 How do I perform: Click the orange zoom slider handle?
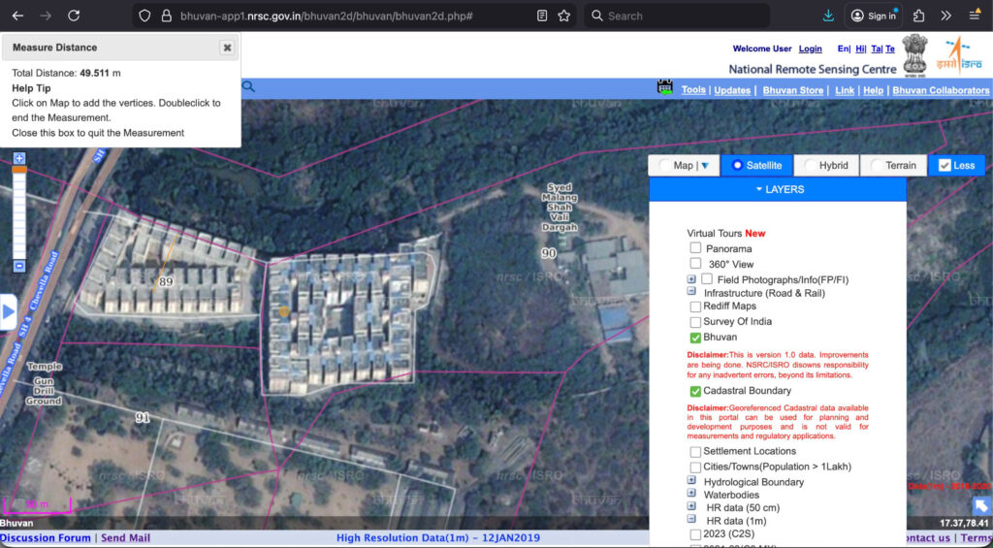coord(18,170)
